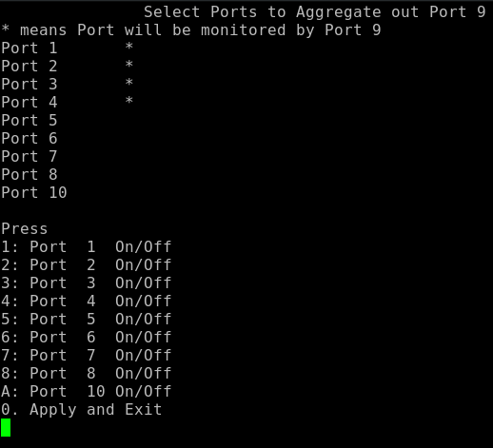Pick the 7: Port 7 On/Off line
493x448 pixels.
coord(87,355)
